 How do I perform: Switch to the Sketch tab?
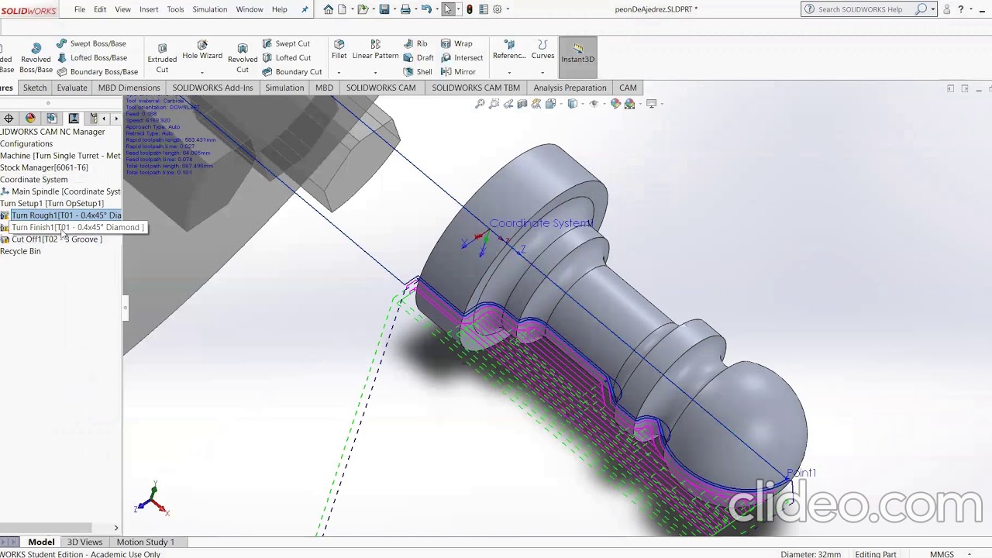coord(35,88)
